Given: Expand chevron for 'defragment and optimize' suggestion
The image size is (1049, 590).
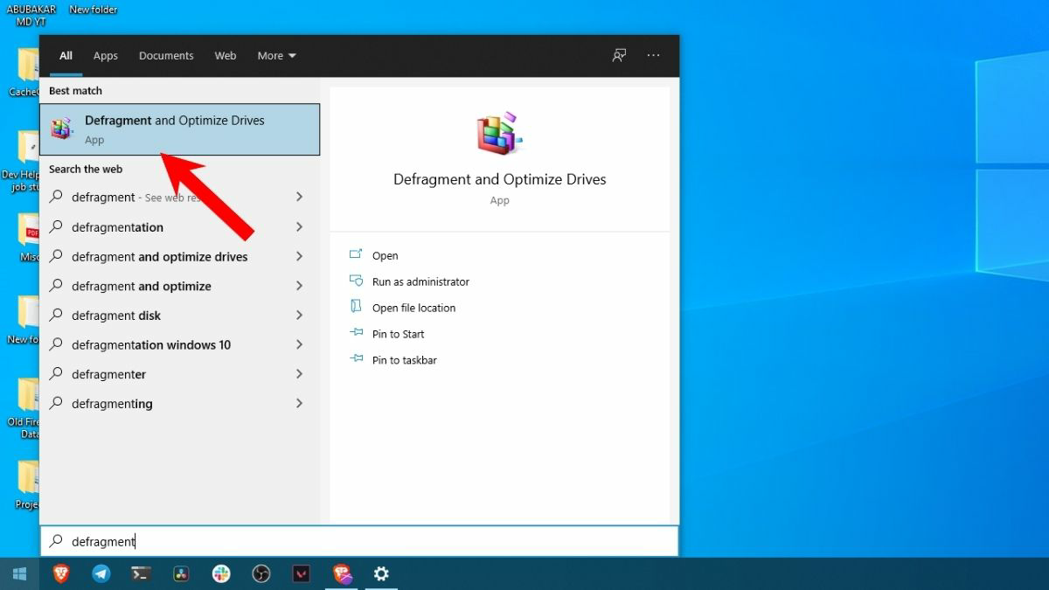Looking at the screenshot, I should point(299,286).
